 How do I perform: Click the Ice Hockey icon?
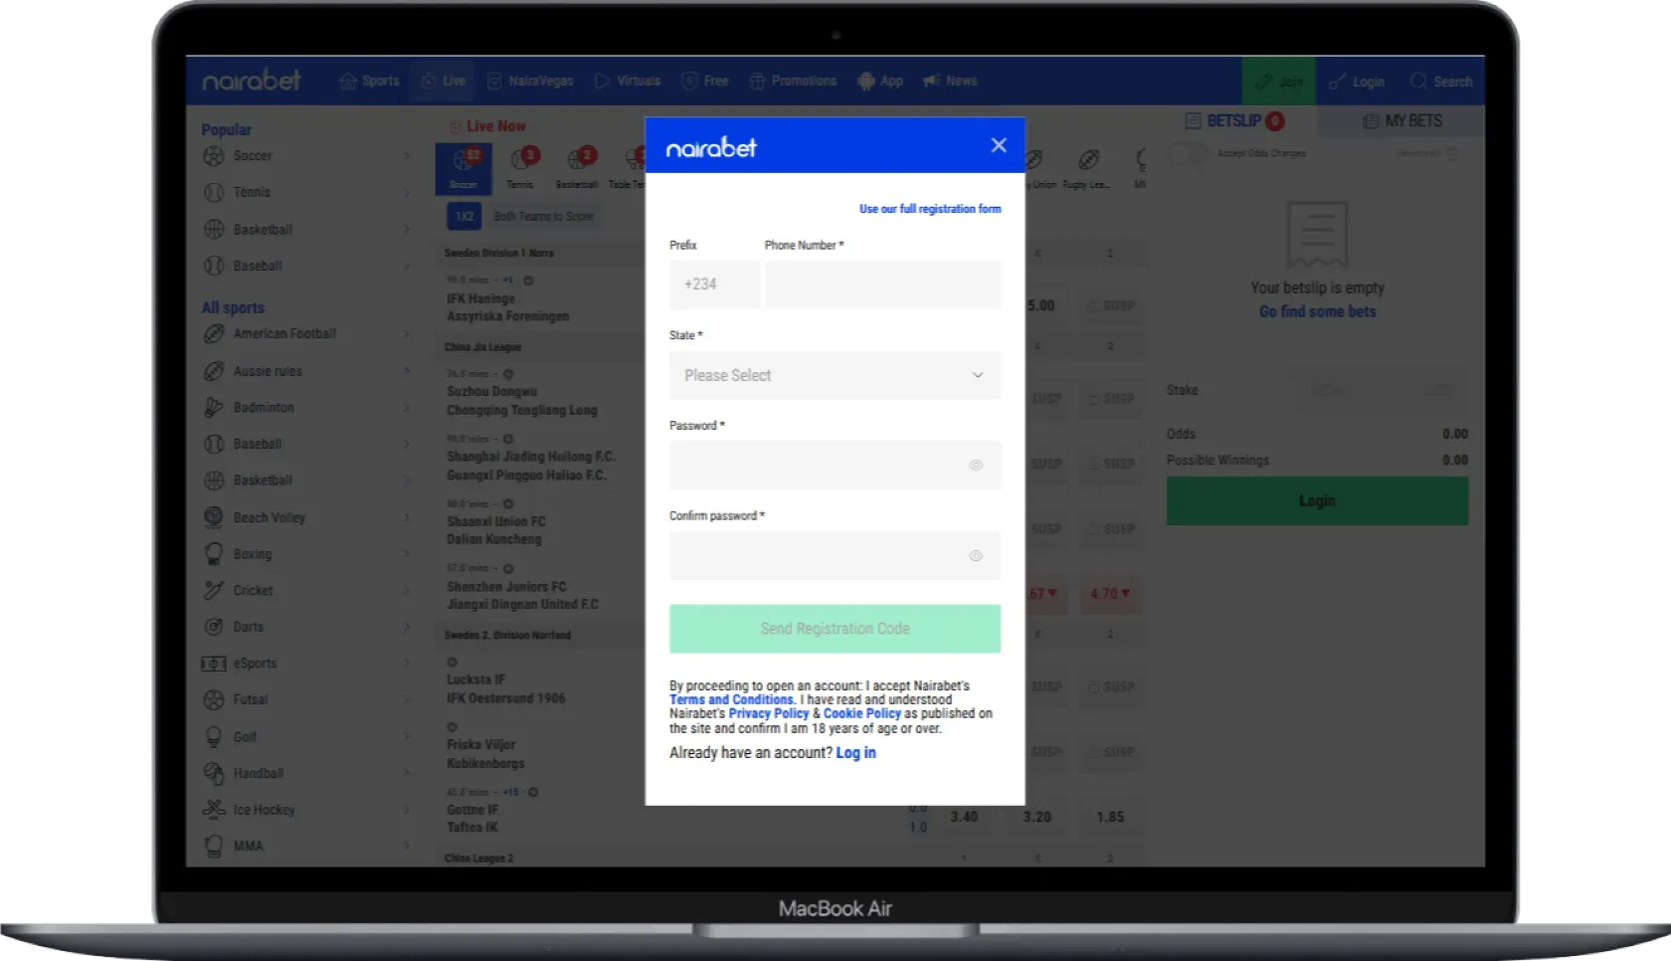point(214,810)
